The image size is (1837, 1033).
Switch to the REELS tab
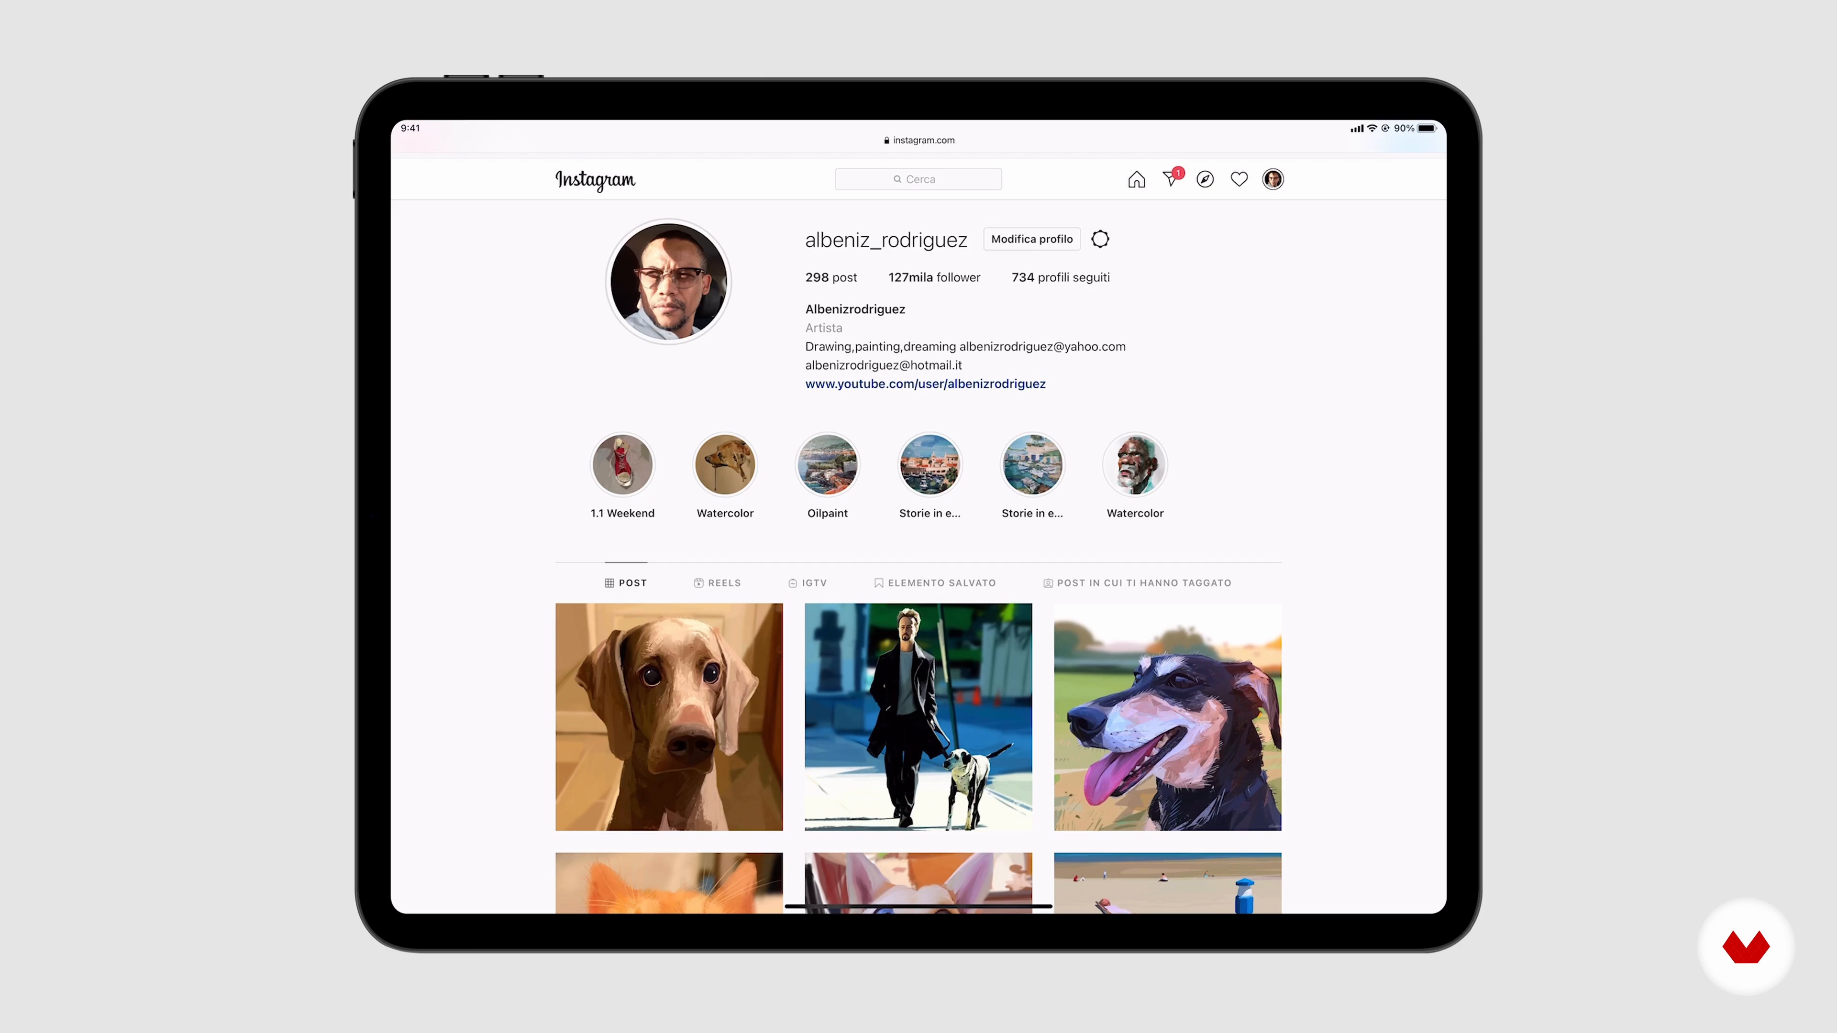[x=718, y=582]
